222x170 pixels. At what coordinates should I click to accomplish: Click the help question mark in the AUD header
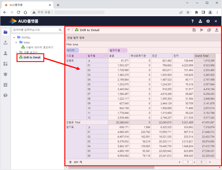(192, 21)
